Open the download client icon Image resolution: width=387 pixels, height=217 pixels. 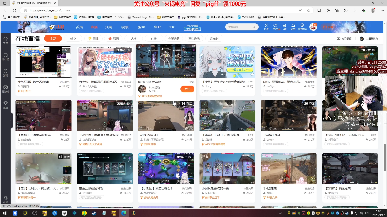284,27
